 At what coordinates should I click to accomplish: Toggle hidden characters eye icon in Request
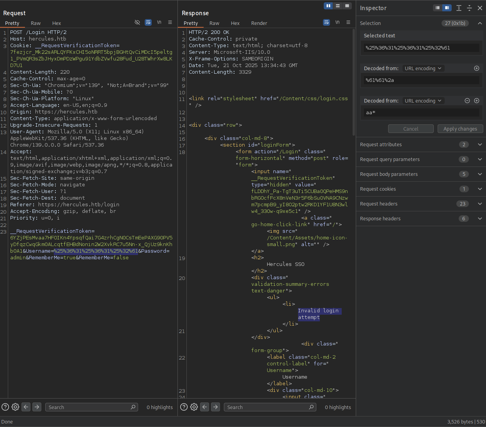[137, 23]
